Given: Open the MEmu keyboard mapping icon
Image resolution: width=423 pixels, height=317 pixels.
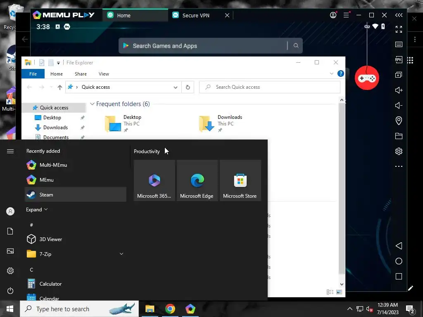Looking at the screenshot, I should (399, 44).
